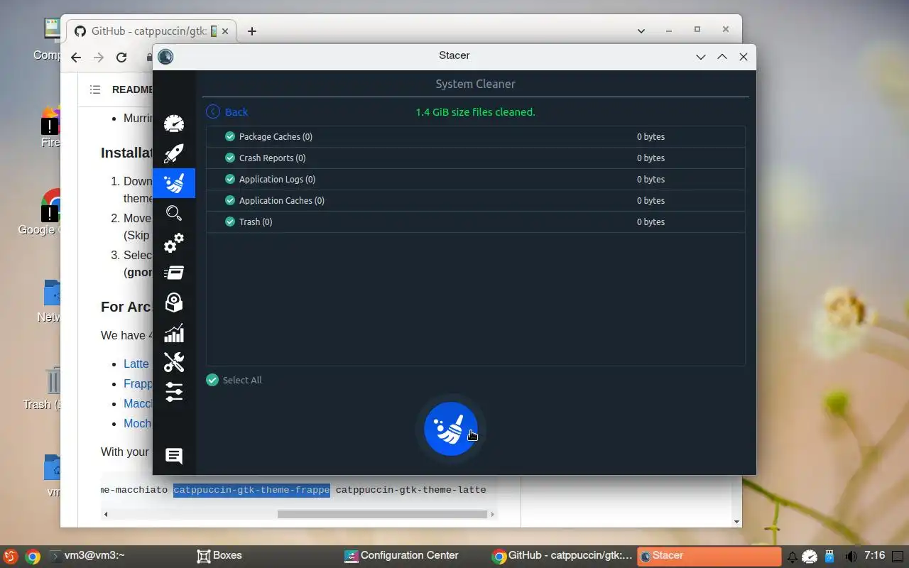Reload the GitHub page in Chrome
This screenshot has width=909, height=568.
[121, 58]
